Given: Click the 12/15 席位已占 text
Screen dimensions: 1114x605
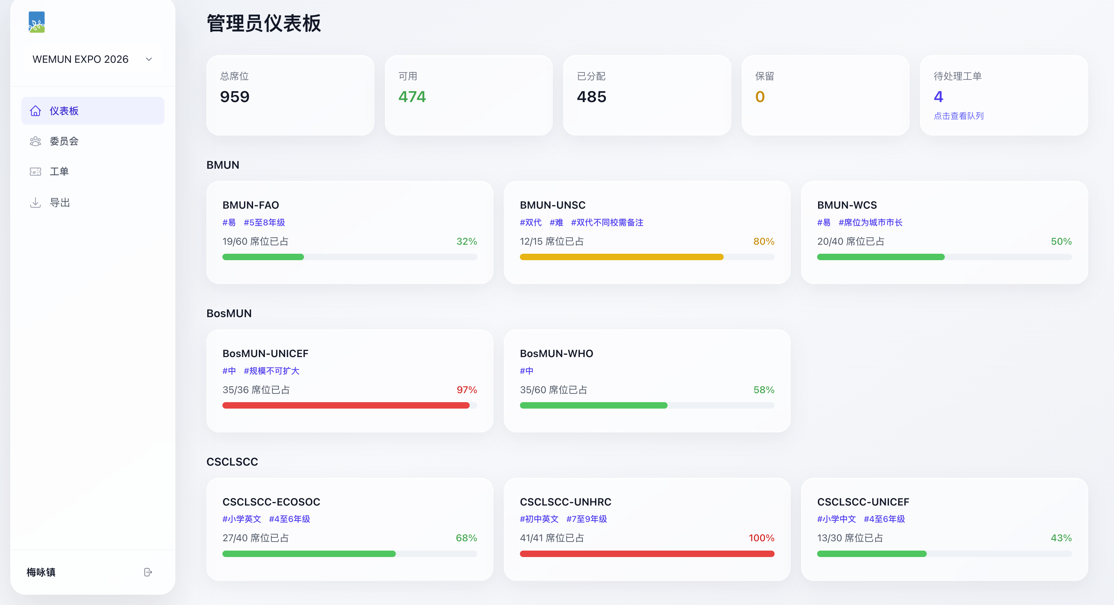Looking at the screenshot, I should [x=552, y=241].
